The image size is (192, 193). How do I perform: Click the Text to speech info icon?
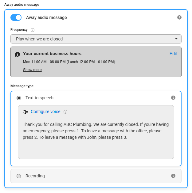173,98
